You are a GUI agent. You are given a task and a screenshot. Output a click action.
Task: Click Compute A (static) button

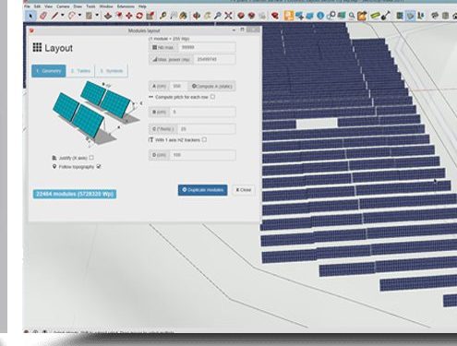(x=212, y=87)
